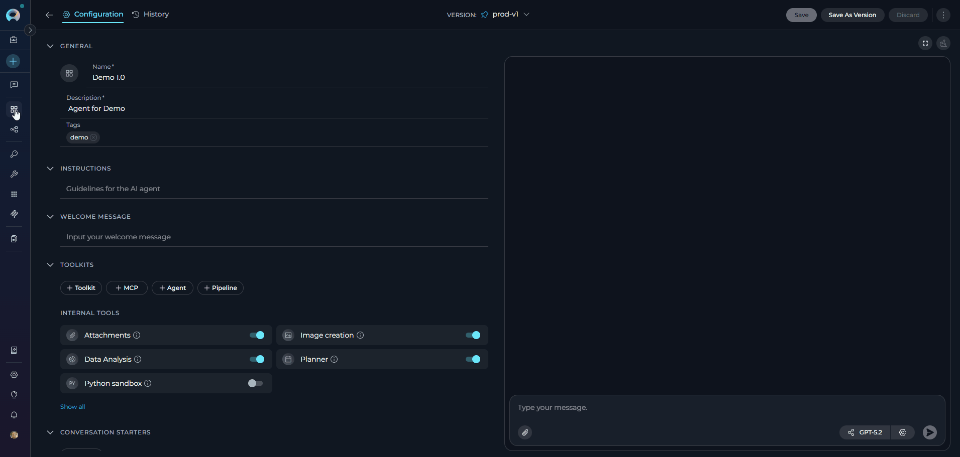Attach a file using the paperclip icon
Viewport: 960px width, 457px height.
click(525, 432)
